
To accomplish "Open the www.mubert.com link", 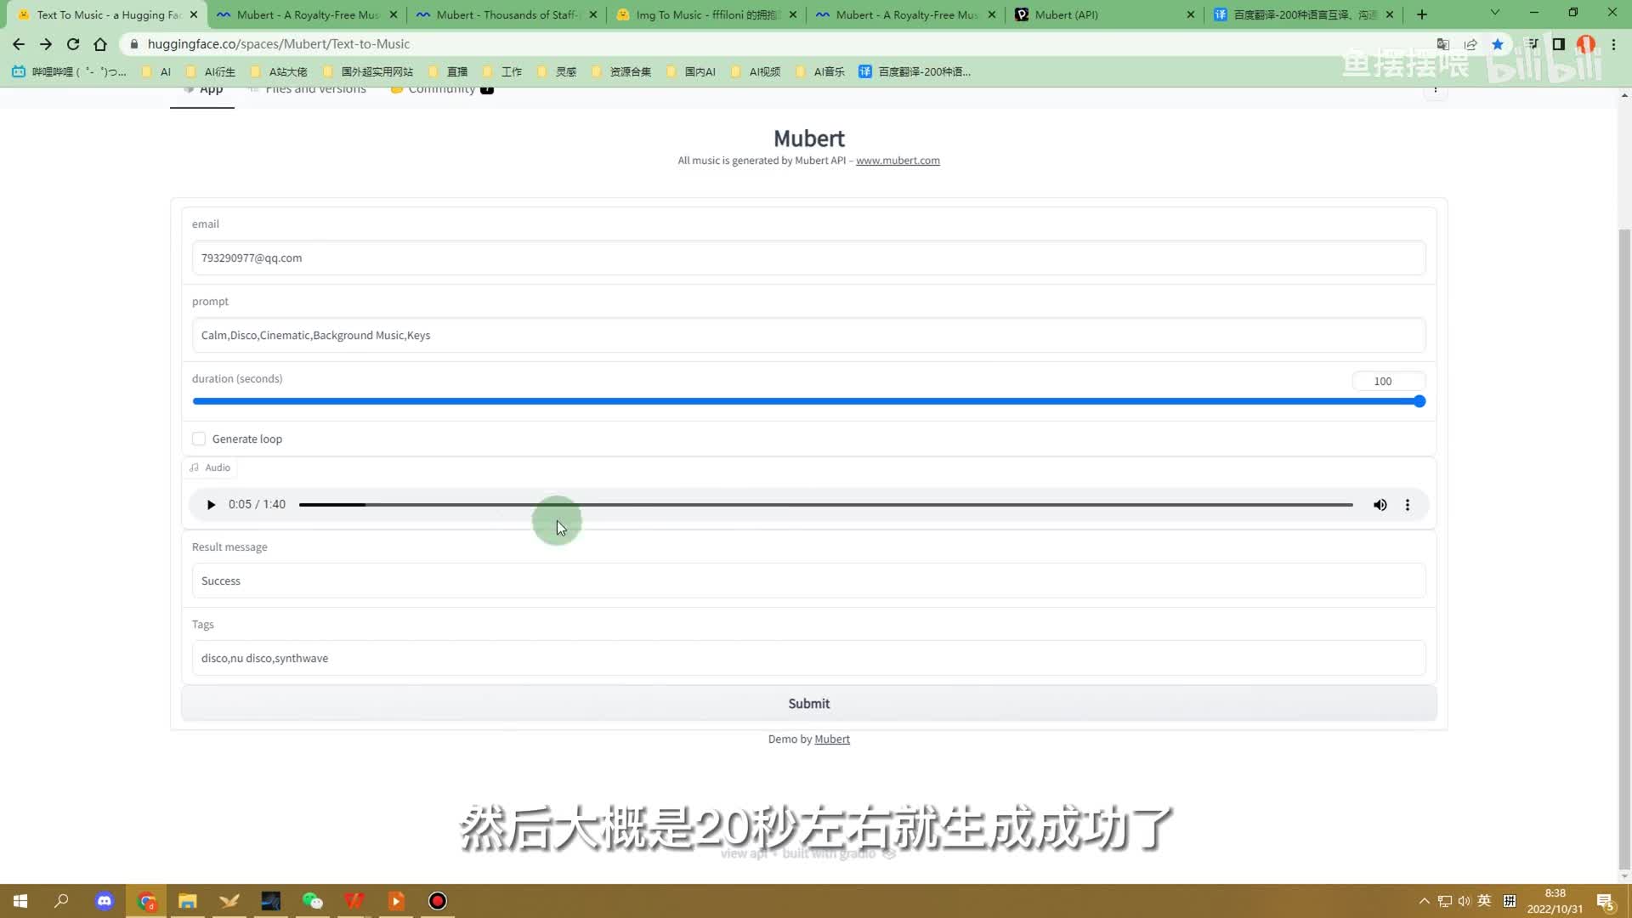I will (x=898, y=161).
